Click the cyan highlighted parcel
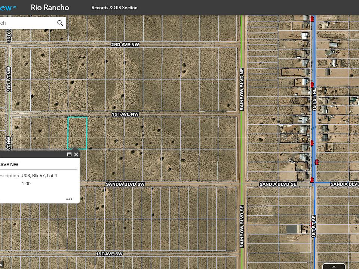Image resolution: width=359 pixels, height=269 pixels. tap(77, 133)
